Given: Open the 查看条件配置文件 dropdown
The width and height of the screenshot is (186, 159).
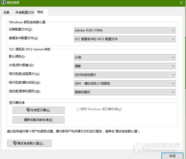Looking at the screenshot, I should click(x=125, y=39).
